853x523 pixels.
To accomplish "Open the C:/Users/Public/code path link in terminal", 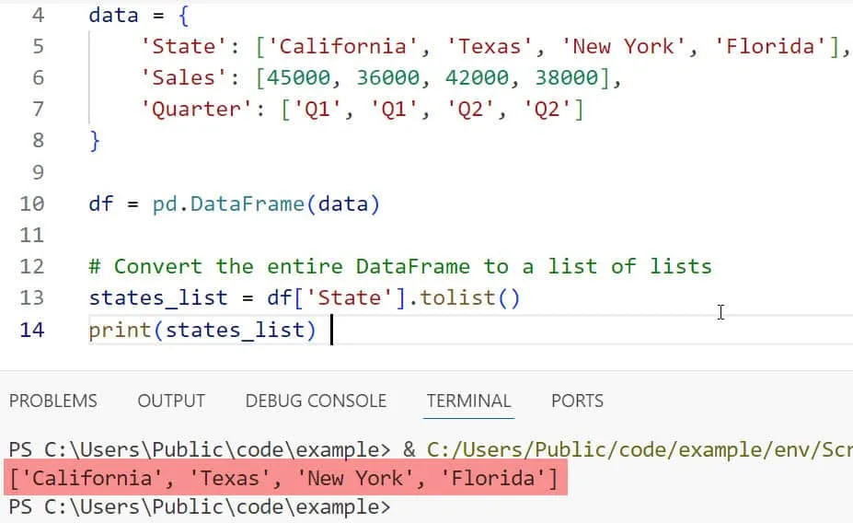I will coord(635,449).
